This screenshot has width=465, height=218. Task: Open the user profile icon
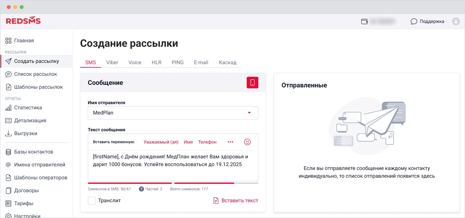click(x=456, y=21)
